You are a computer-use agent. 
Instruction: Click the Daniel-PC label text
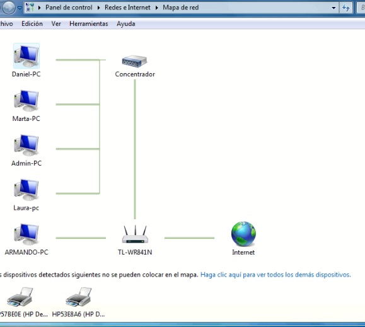26,74
